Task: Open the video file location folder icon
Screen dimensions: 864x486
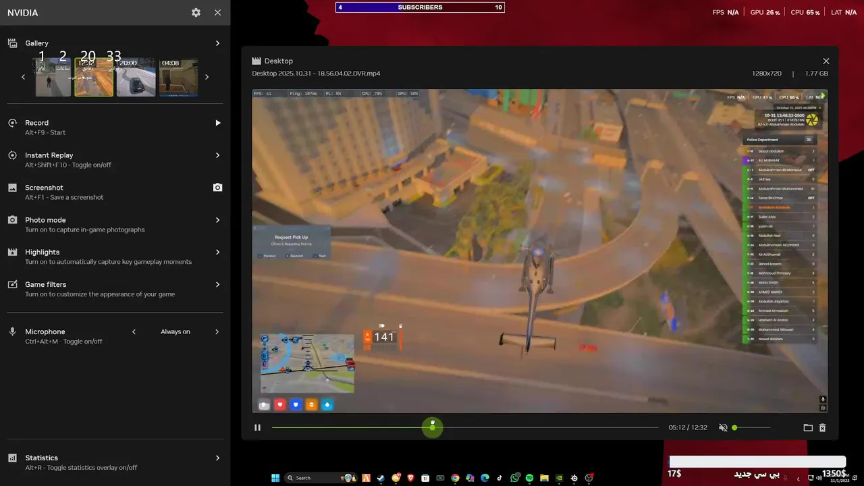Action: tap(808, 427)
